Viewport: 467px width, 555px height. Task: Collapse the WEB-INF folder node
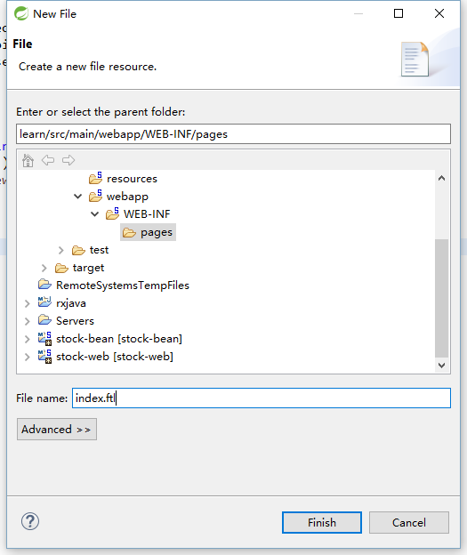point(94,213)
